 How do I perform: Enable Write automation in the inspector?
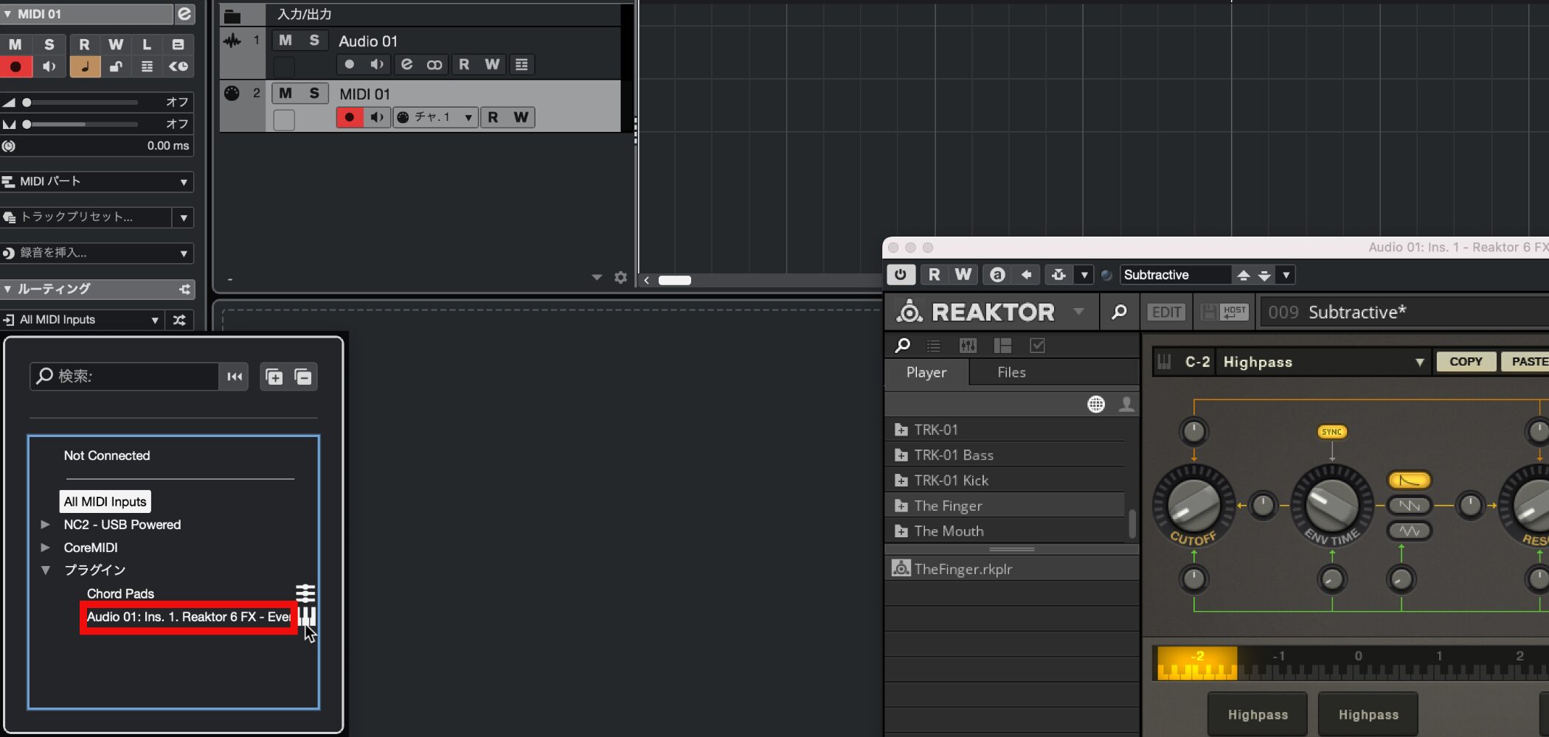coord(116,44)
